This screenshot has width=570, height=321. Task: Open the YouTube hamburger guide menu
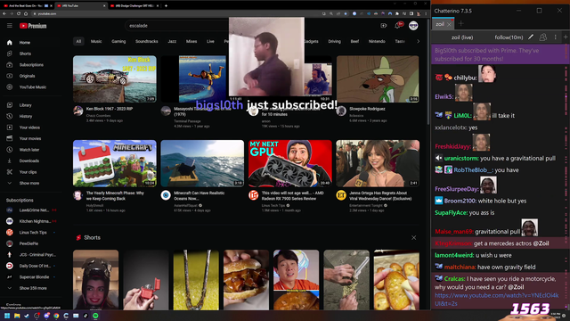click(x=10, y=26)
